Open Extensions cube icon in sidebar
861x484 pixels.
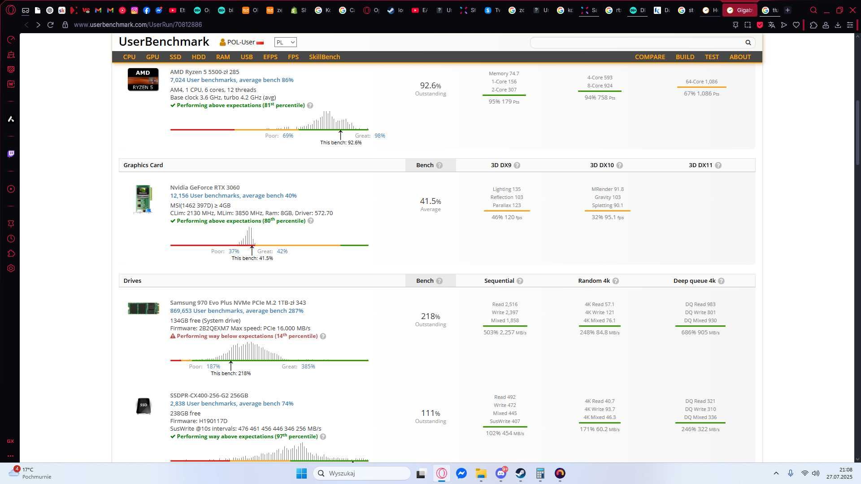coord(11,254)
